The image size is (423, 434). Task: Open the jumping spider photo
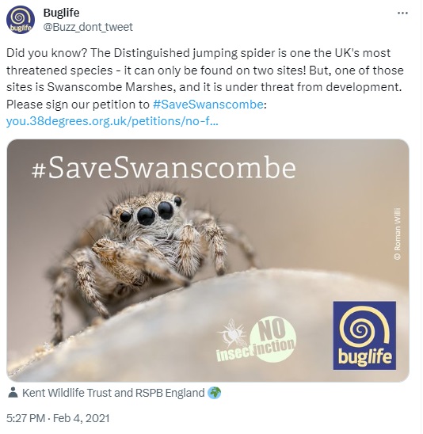[x=208, y=261]
